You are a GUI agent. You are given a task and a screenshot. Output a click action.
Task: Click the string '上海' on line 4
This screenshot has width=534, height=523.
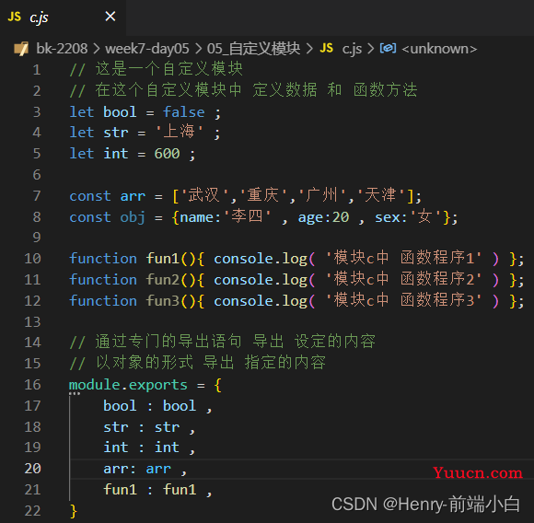coord(180,132)
